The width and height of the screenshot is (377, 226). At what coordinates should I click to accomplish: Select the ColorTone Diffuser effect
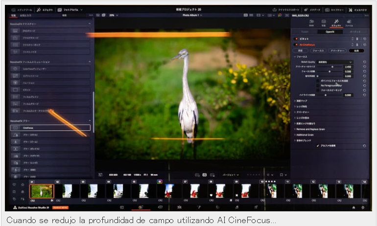[x=50, y=69]
